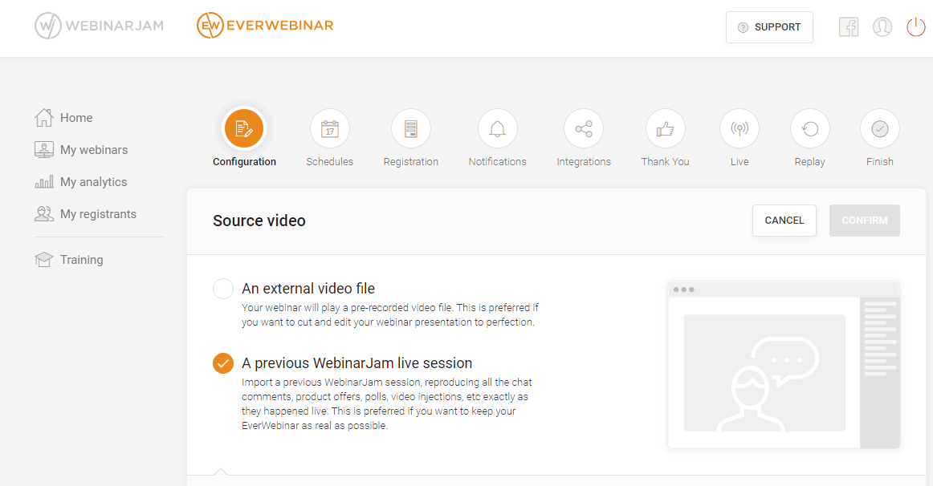
Task: Switch to the Notifications tab label
Action: coord(498,162)
